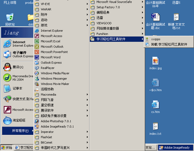The width and height of the screenshot is (194, 151).
Task: Switch to Adobe ImageReady taskbar button
Action: tap(175, 148)
